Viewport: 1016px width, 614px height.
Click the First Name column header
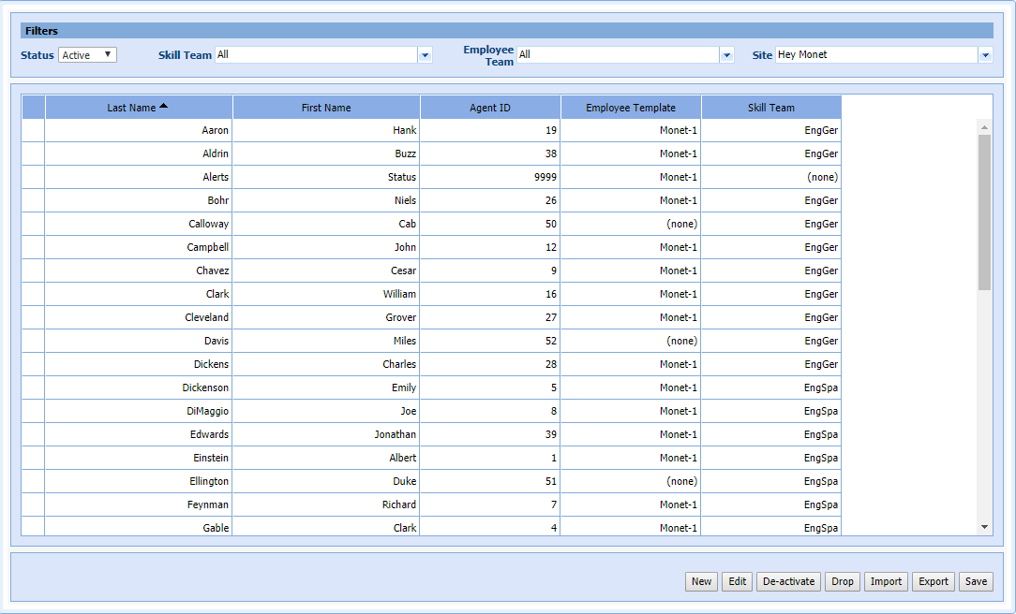(326, 108)
